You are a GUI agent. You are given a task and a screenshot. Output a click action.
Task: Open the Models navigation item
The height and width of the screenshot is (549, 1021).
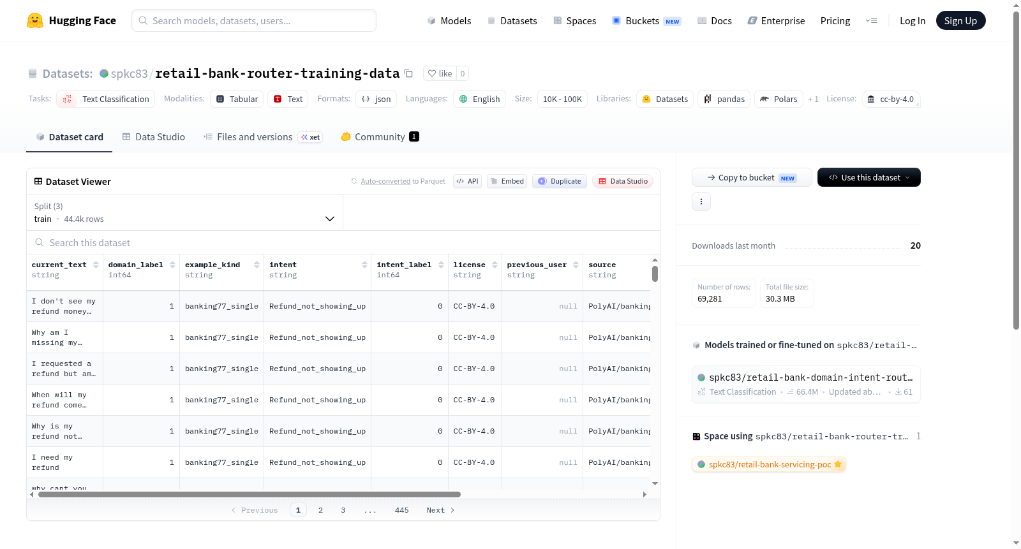[x=449, y=20]
